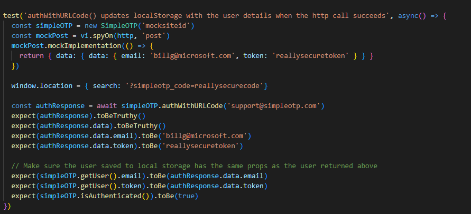This screenshot has height=214, width=471.
Task: Click the 'support@simpleotp.com' string argument
Action: pyautogui.click(x=273, y=106)
